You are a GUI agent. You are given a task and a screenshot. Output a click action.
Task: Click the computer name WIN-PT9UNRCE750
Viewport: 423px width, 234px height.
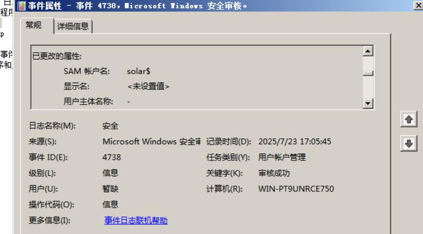[296, 189]
